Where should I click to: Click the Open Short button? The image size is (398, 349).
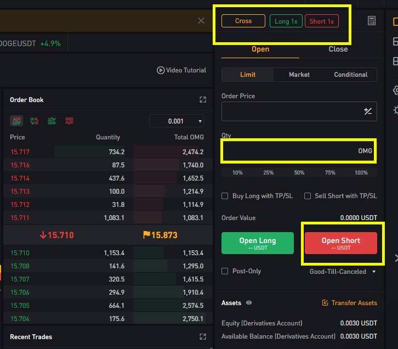coord(340,243)
